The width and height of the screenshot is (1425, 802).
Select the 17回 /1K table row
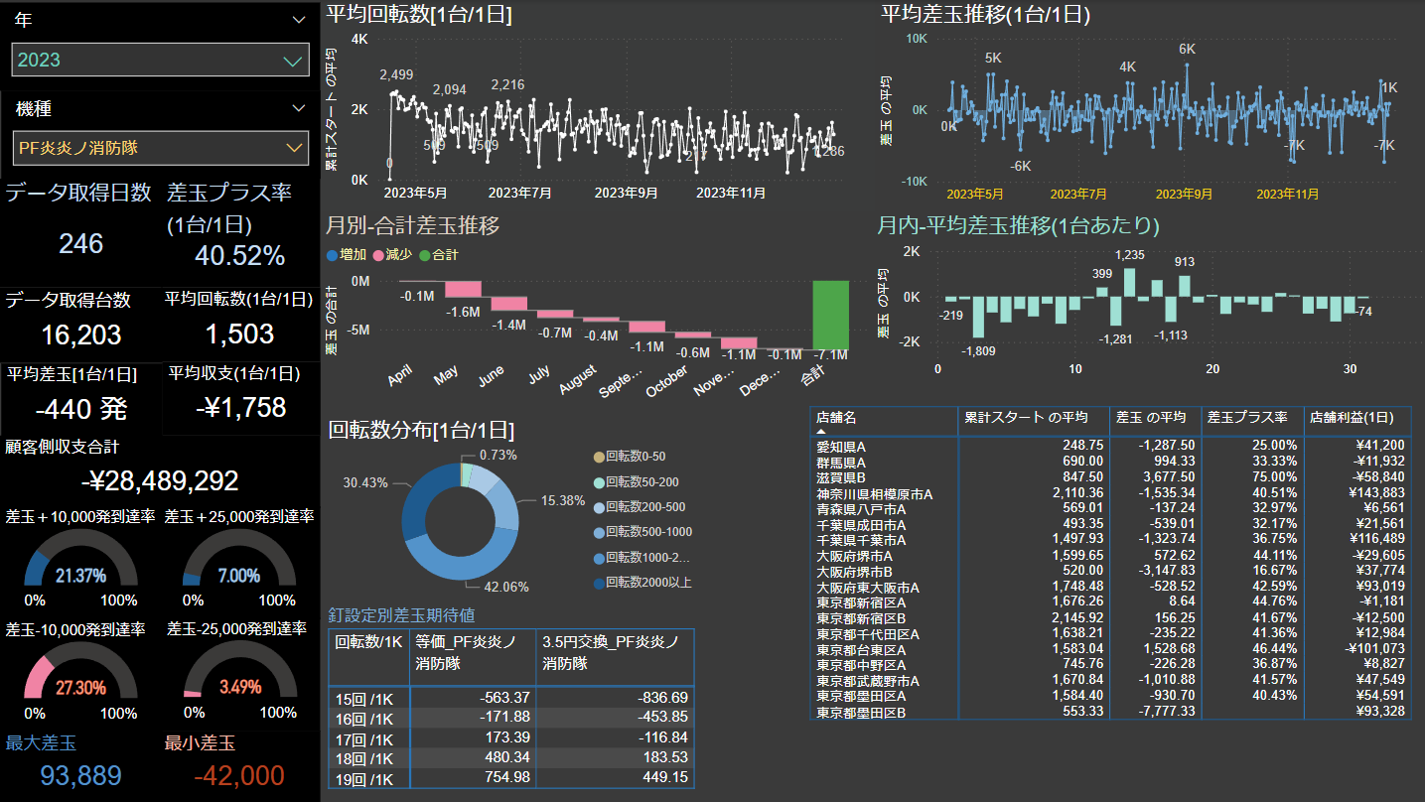pos(368,737)
